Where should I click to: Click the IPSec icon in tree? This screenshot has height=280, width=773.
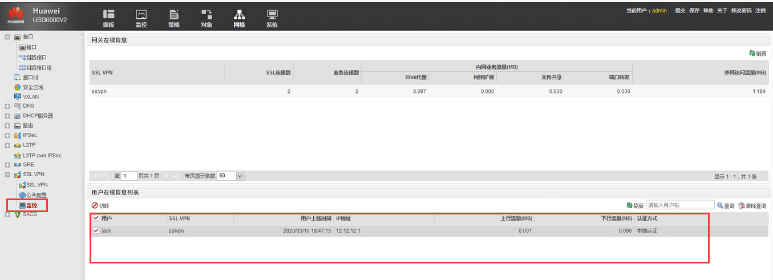click(x=17, y=135)
